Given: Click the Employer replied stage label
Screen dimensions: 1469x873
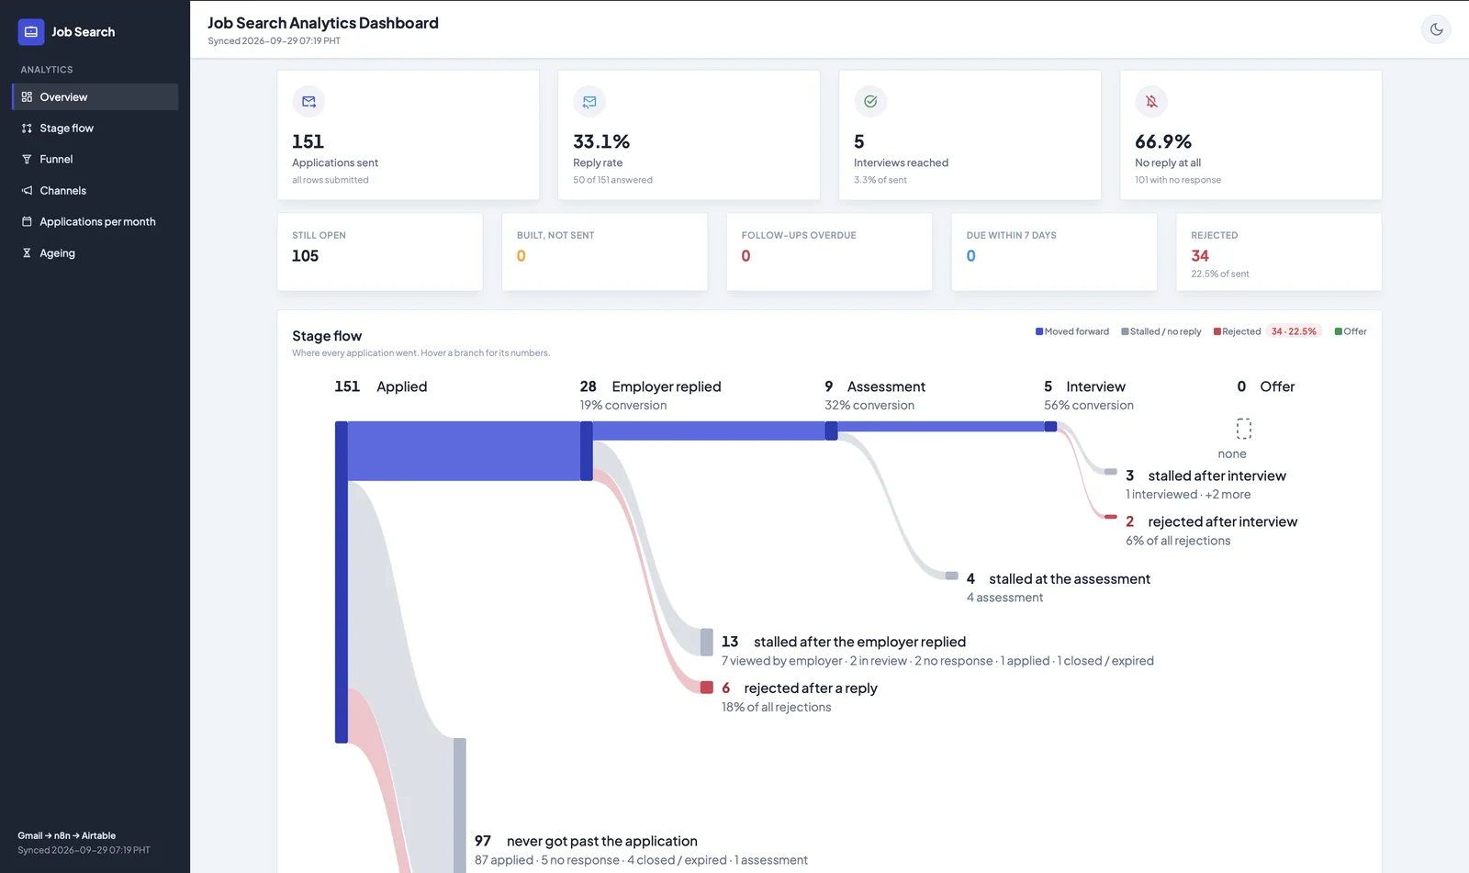Looking at the screenshot, I should [667, 387].
